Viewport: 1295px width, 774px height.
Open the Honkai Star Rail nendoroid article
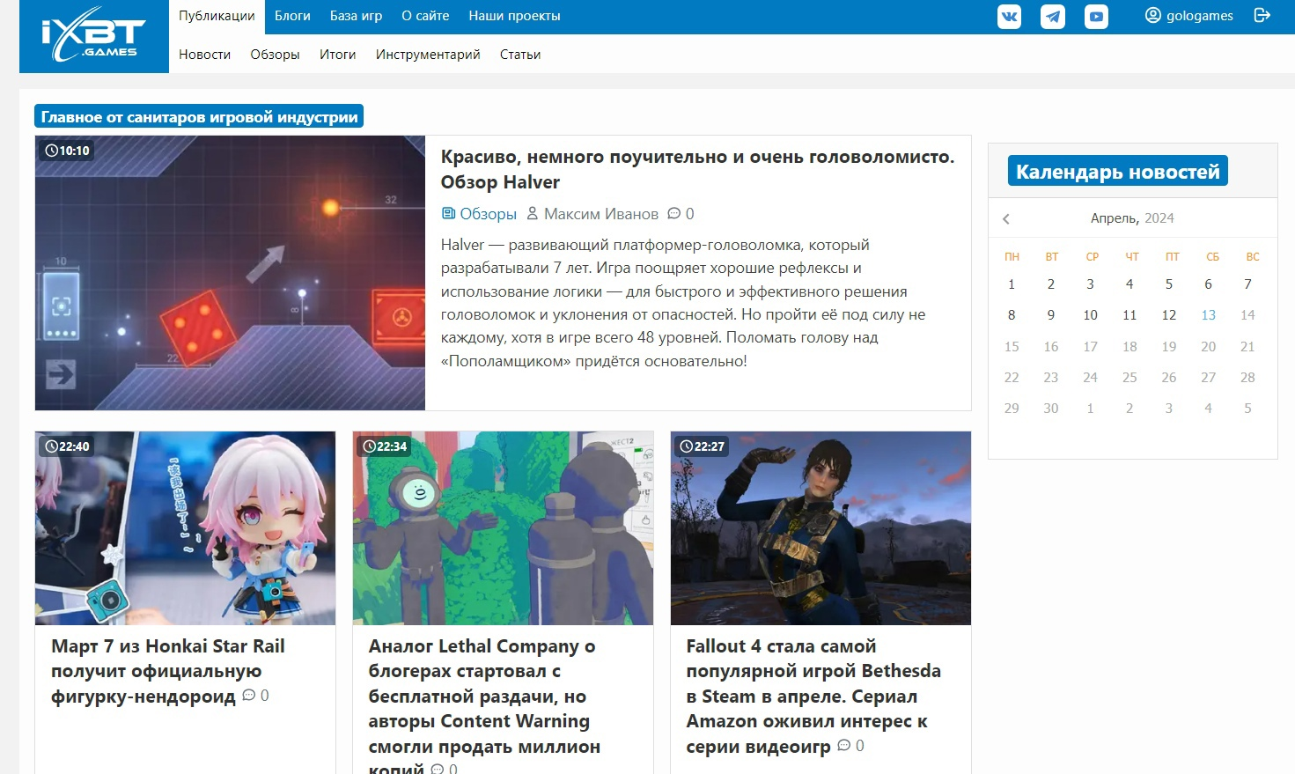pyautogui.click(x=167, y=671)
